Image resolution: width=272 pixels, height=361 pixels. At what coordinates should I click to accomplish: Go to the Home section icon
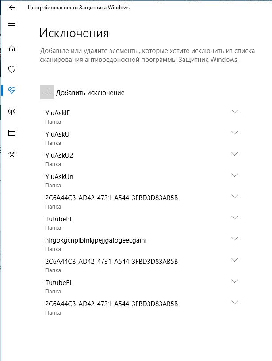click(x=12, y=48)
